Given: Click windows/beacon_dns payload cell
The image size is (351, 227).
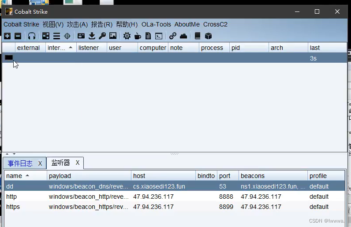Looking at the screenshot, I should pos(89,186).
